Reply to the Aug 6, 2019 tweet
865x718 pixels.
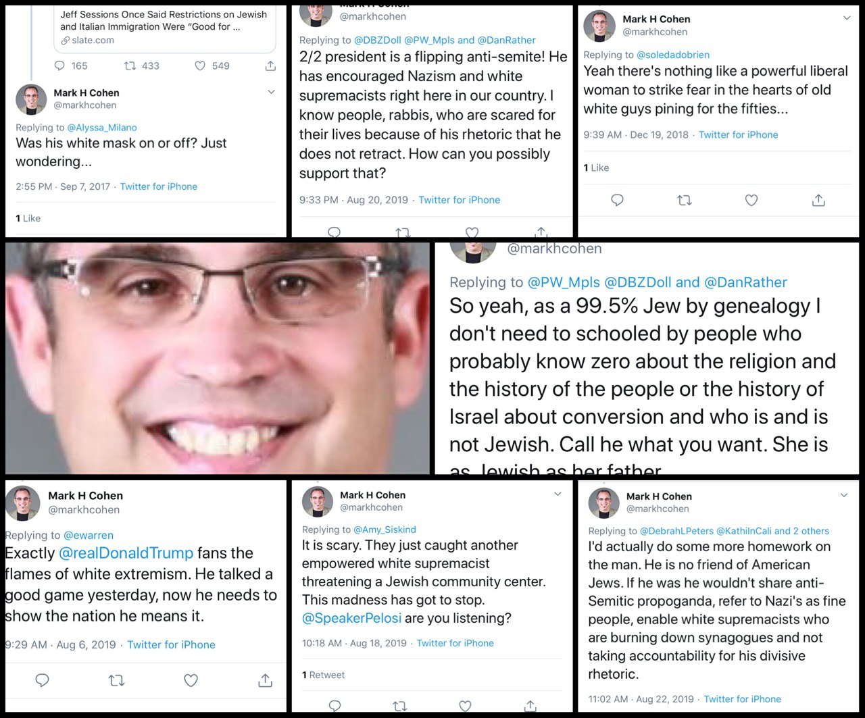[42, 679]
